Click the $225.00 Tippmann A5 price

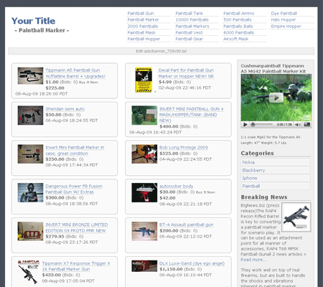[55, 88]
